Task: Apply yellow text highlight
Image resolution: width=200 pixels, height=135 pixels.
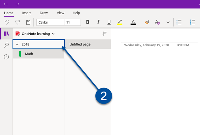Action: (x=120, y=22)
